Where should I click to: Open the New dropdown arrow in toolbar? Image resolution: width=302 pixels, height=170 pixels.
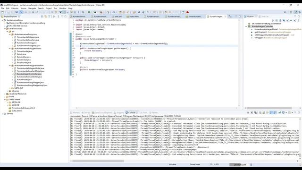pos(5,12)
